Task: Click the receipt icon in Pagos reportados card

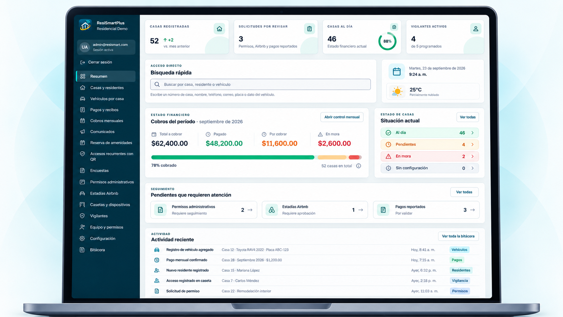Action: pyautogui.click(x=383, y=210)
